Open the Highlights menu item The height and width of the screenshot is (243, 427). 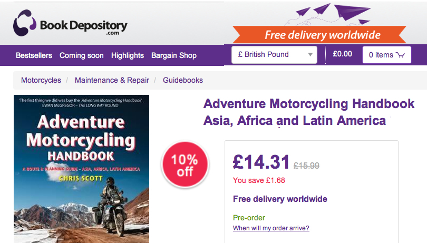click(128, 55)
